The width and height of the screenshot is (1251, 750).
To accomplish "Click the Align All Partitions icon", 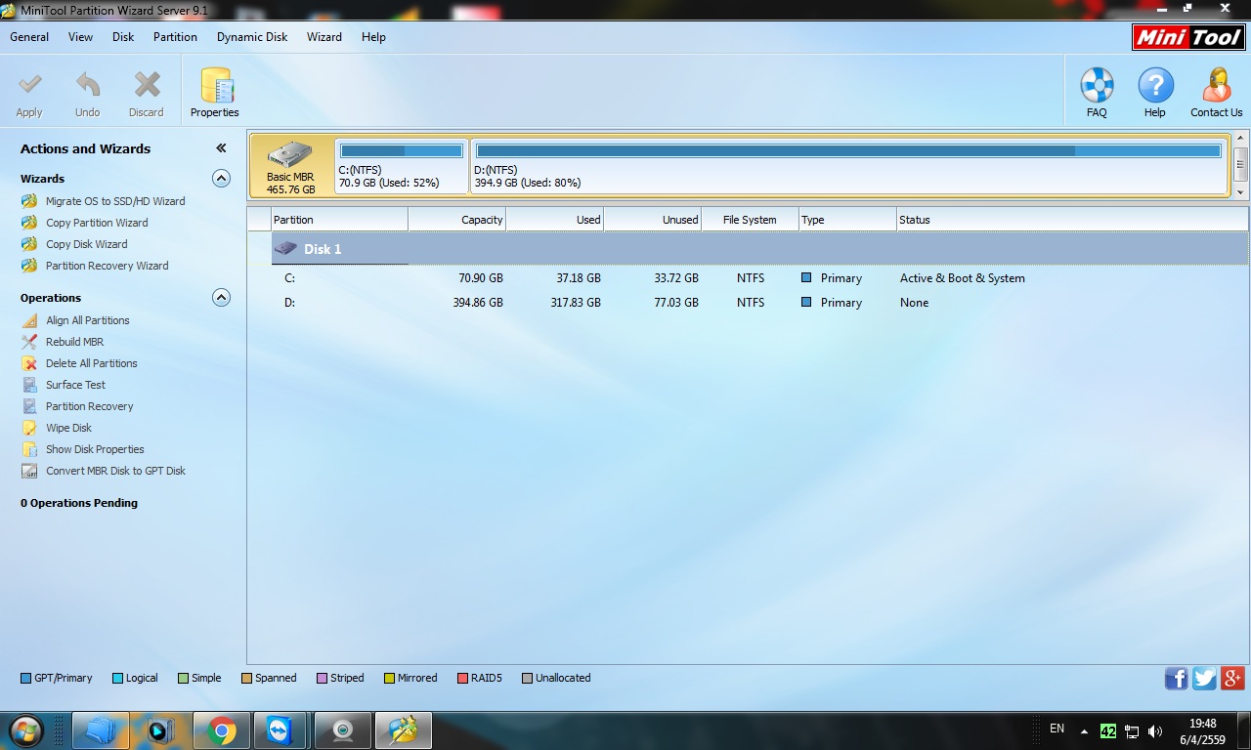I will [29, 320].
